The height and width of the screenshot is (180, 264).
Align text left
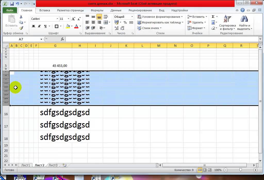[87, 22]
